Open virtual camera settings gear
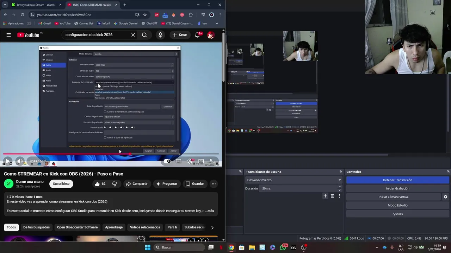The height and width of the screenshot is (253, 451). click(445, 197)
